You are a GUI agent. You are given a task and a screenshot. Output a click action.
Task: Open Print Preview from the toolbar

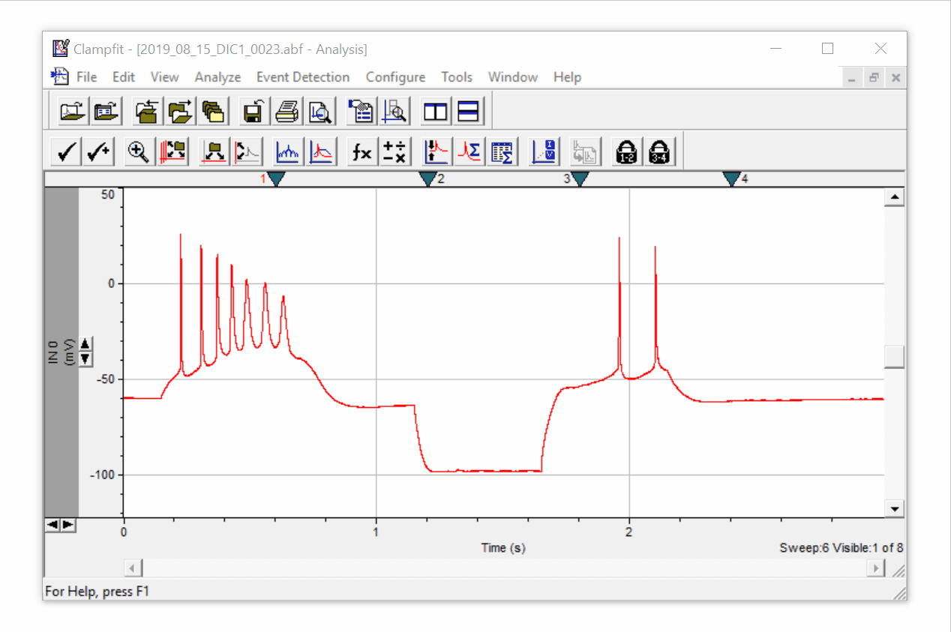pyautogui.click(x=320, y=111)
